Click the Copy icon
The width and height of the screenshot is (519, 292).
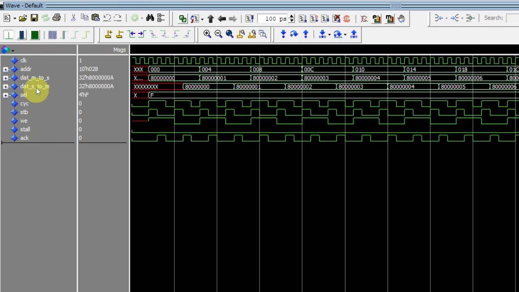point(85,18)
